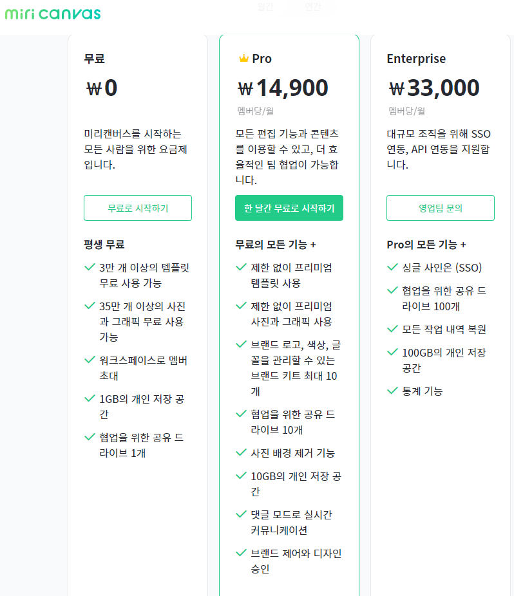Click the checkmark beside 댓글 모드로 실시간 커뮤니케이션

point(241,515)
